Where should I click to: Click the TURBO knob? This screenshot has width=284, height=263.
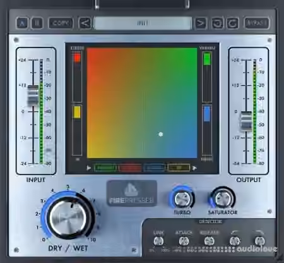(182, 199)
